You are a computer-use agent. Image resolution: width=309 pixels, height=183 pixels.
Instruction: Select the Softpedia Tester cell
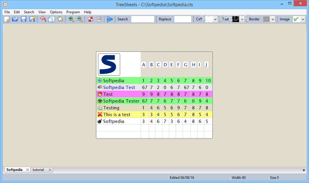[x=121, y=101]
